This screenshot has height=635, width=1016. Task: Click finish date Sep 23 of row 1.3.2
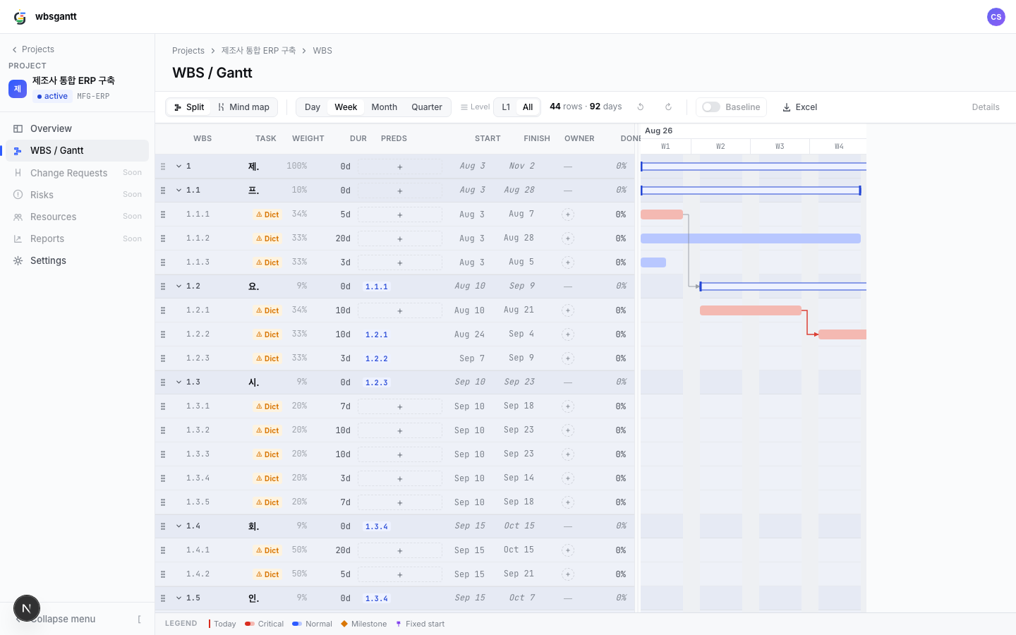[x=519, y=430]
